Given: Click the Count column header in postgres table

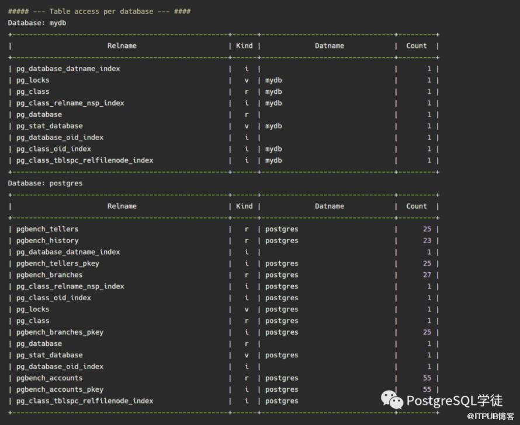Looking at the screenshot, I should click(x=417, y=206).
